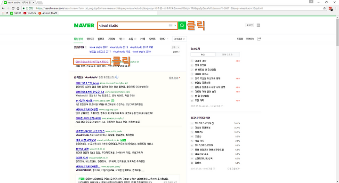Click the checkbox icon next to the 책 tab
This screenshot has width=339, height=183.
[x=123, y=39]
